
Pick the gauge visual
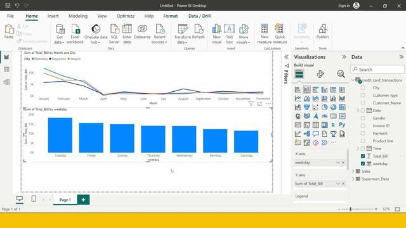click(324, 116)
